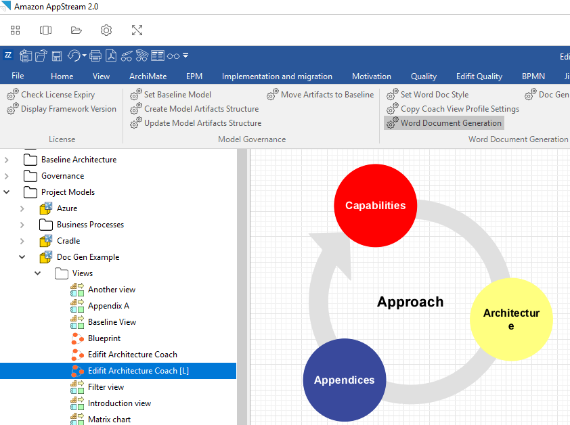
Task: Collapse the Doc Gen Example model
Action: click(x=22, y=257)
